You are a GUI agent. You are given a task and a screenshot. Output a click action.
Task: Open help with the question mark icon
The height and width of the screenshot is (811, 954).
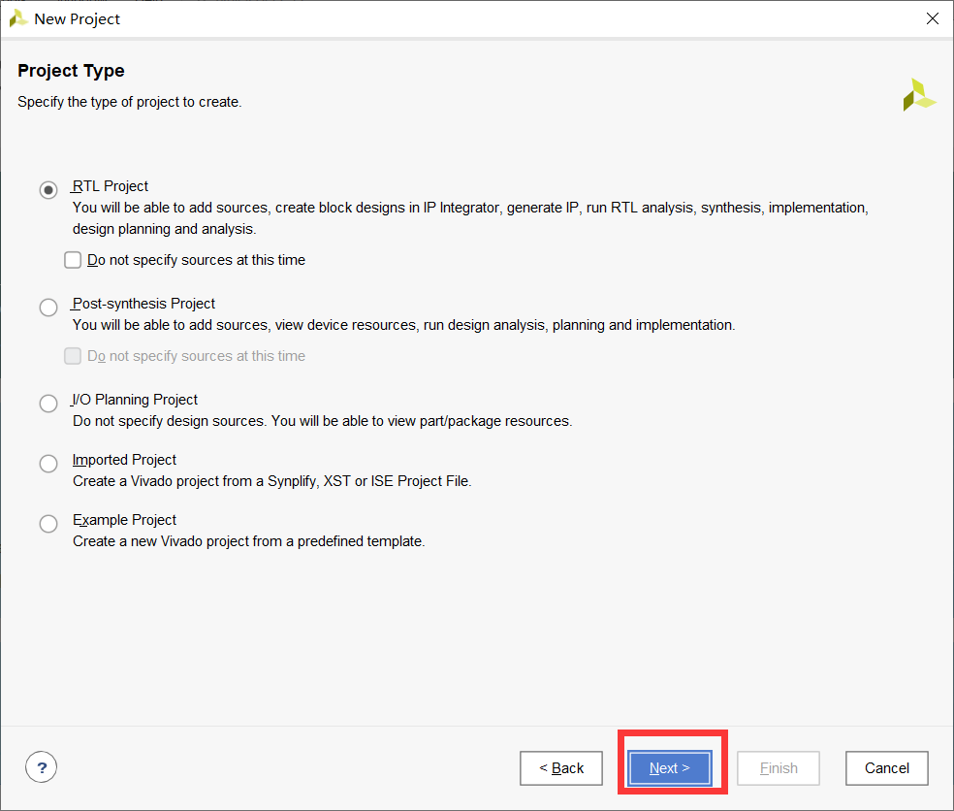pos(42,767)
